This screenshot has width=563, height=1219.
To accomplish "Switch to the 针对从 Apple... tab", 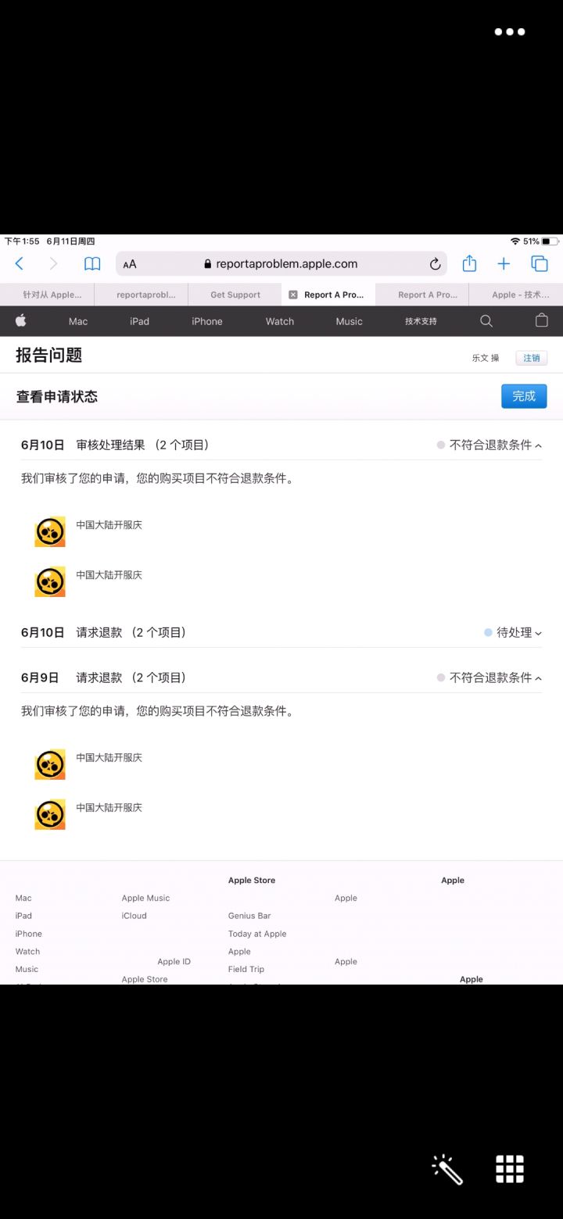I will pos(47,295).
